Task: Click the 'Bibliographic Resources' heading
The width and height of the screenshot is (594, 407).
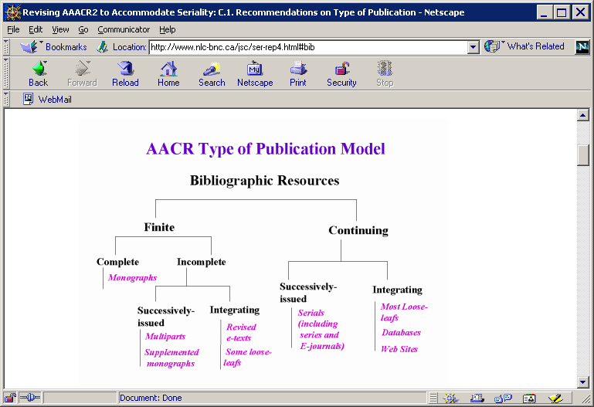Action: (x=264, y=181)
